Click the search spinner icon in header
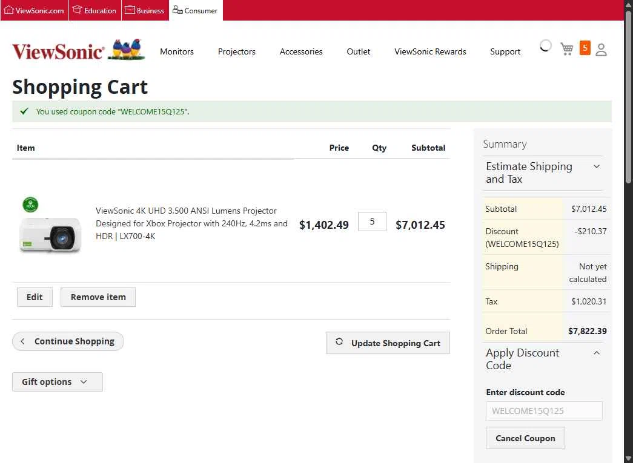 click(x=545, y=46)
